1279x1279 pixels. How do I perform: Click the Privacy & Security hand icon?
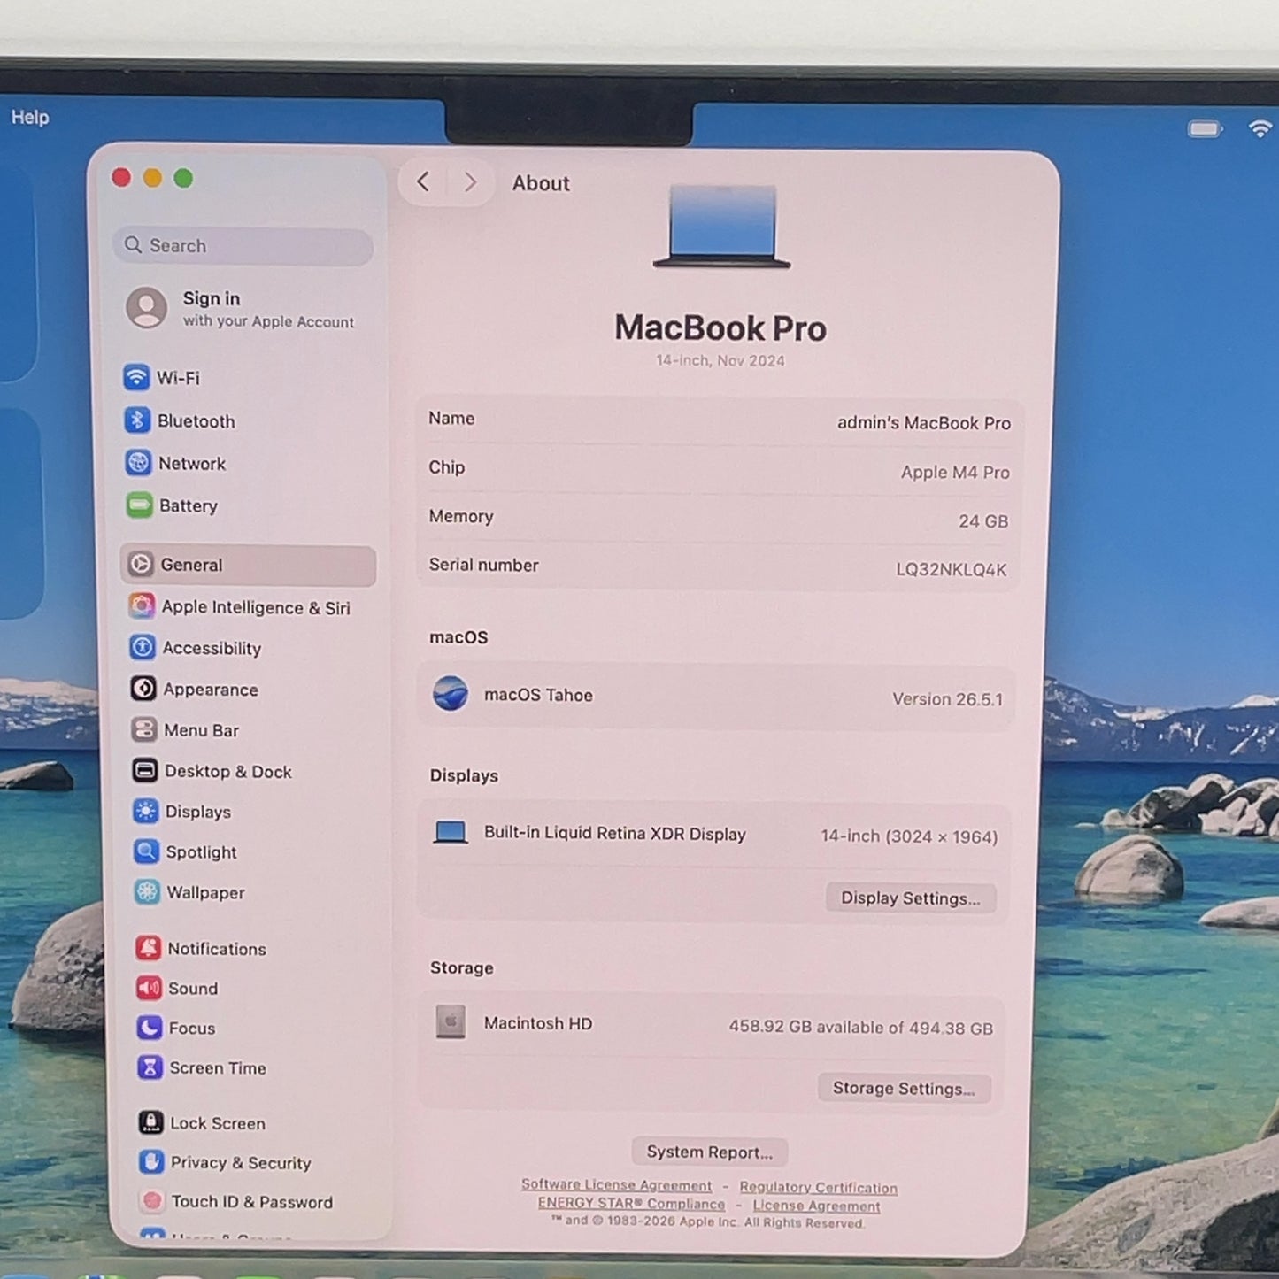tap(152, 1161)
